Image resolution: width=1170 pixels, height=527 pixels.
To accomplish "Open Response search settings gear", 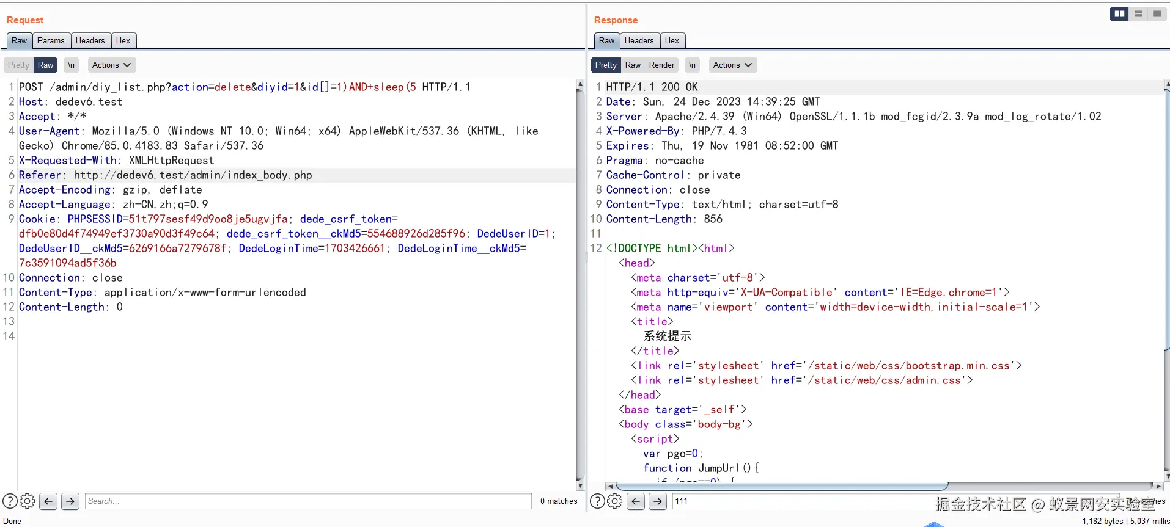I will tap(615, 501).
